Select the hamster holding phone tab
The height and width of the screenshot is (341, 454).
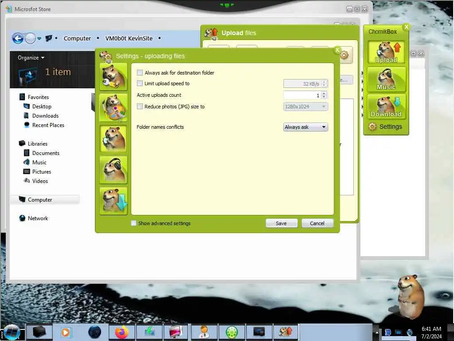pos(113,139)
